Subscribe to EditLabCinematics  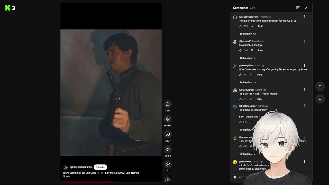click(x=100, y=167)
